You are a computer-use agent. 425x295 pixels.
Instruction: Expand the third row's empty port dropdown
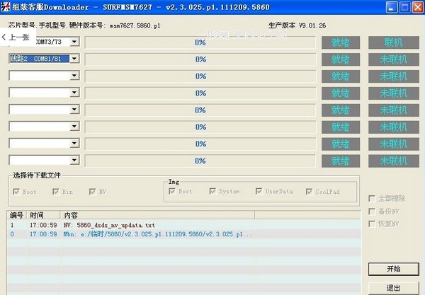(74, 76)
